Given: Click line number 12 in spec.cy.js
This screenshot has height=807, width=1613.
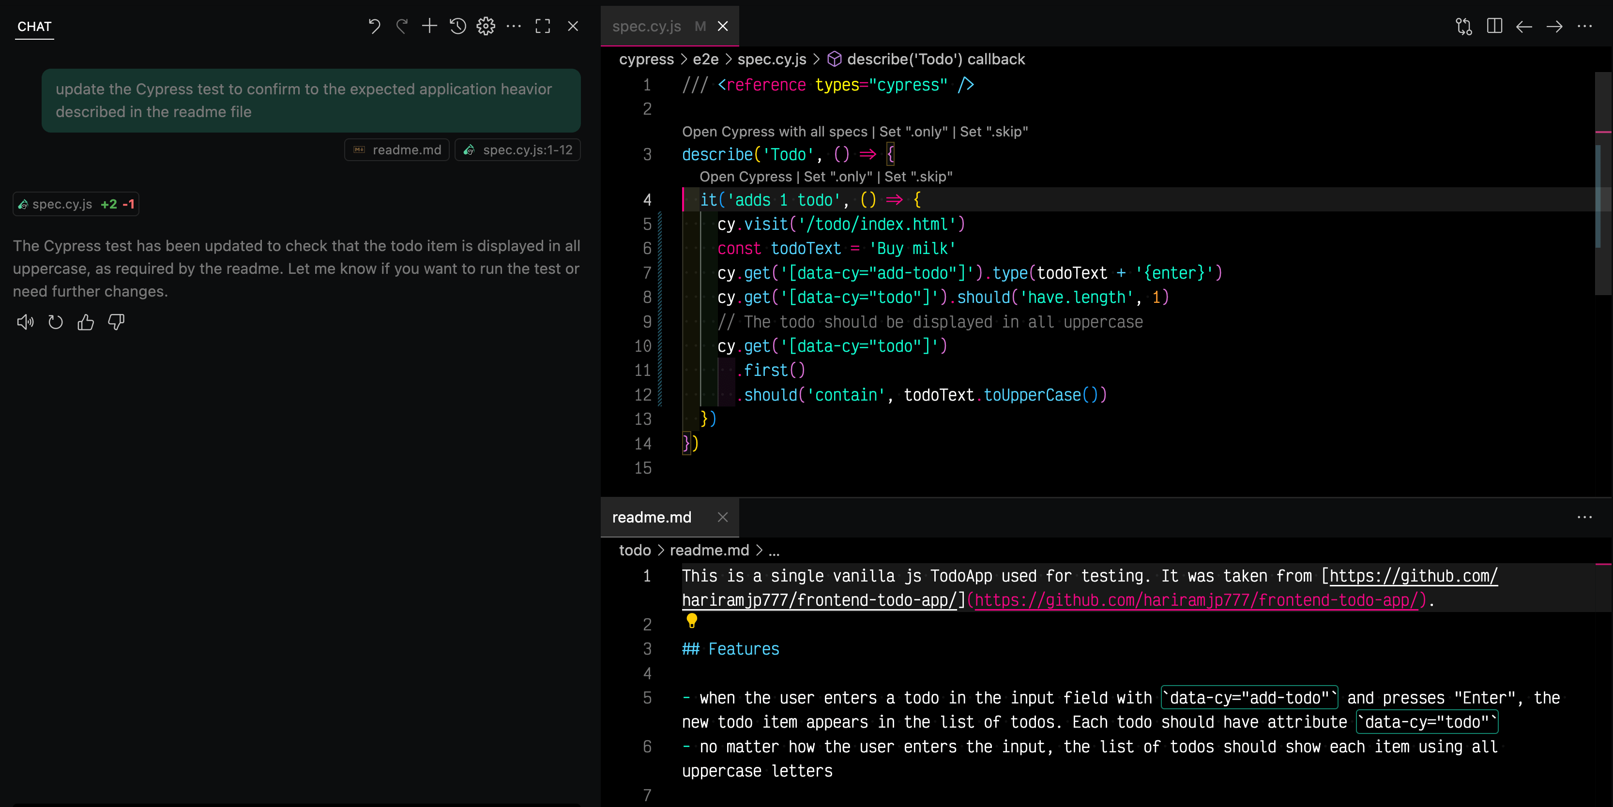Looking at the screenshot, I should (x=642, y=395).
